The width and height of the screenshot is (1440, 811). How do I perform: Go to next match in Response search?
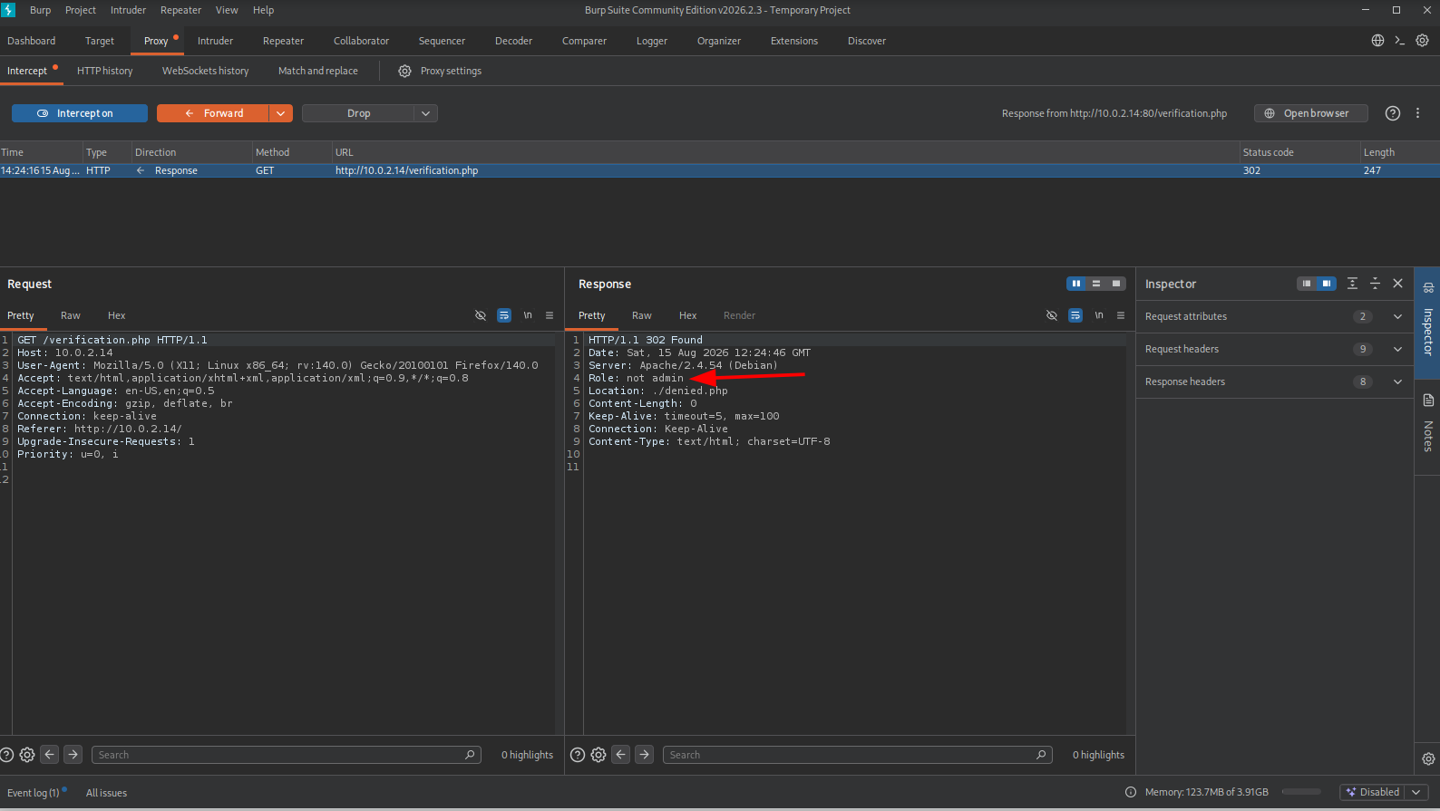(645, 754)
